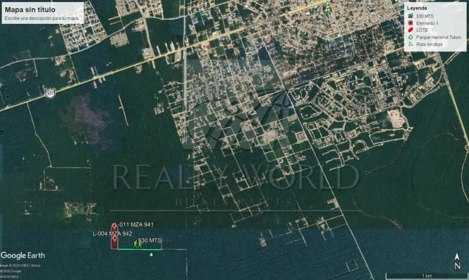The height and width of the screenshot is (280, 469).
Task: Click the 530 MTS legend icon
Action: (x=411, y=16)
